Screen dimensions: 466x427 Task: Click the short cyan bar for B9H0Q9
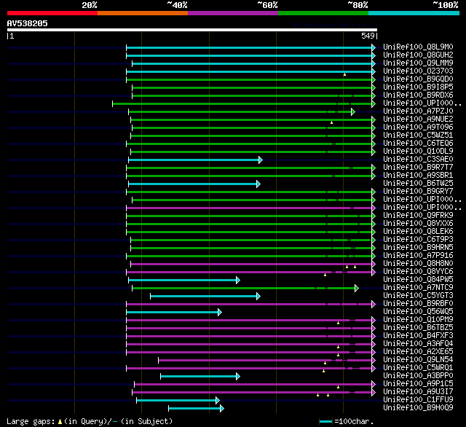pyautogui.click(x=196, y=409)
